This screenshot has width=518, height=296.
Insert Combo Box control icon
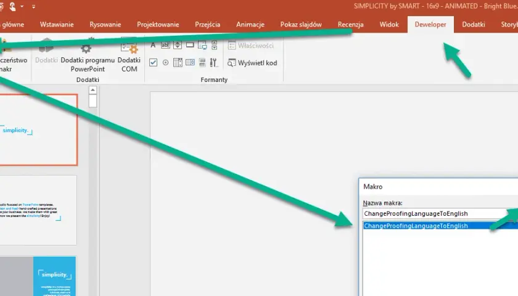tap(178, 62)
